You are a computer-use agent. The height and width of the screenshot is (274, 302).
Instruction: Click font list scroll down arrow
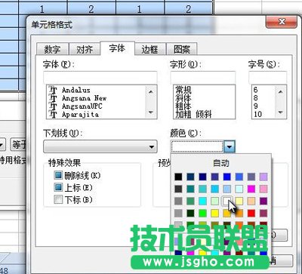[x=151, y=112]
